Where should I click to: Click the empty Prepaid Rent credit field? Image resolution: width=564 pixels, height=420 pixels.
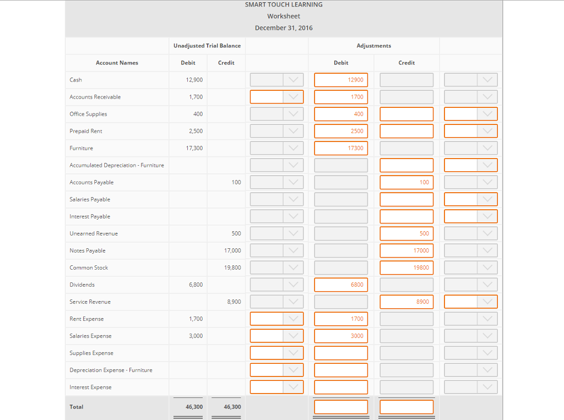[x=406, y=131]
